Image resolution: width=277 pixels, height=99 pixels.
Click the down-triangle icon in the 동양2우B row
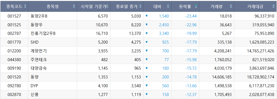coord(146,16)
